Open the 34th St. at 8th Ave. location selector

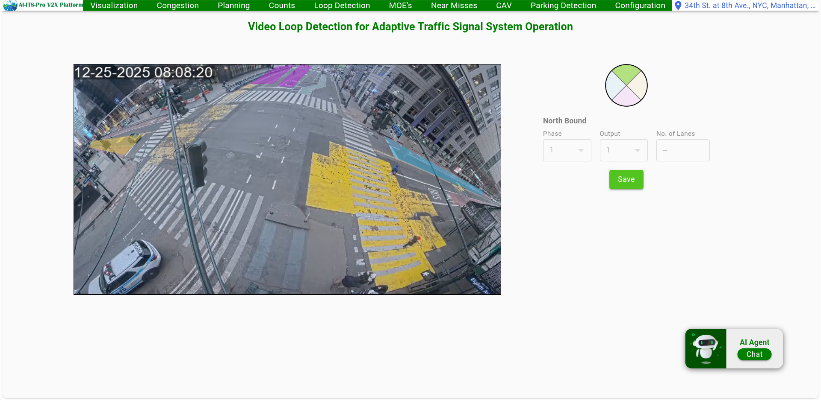(748, 6)
